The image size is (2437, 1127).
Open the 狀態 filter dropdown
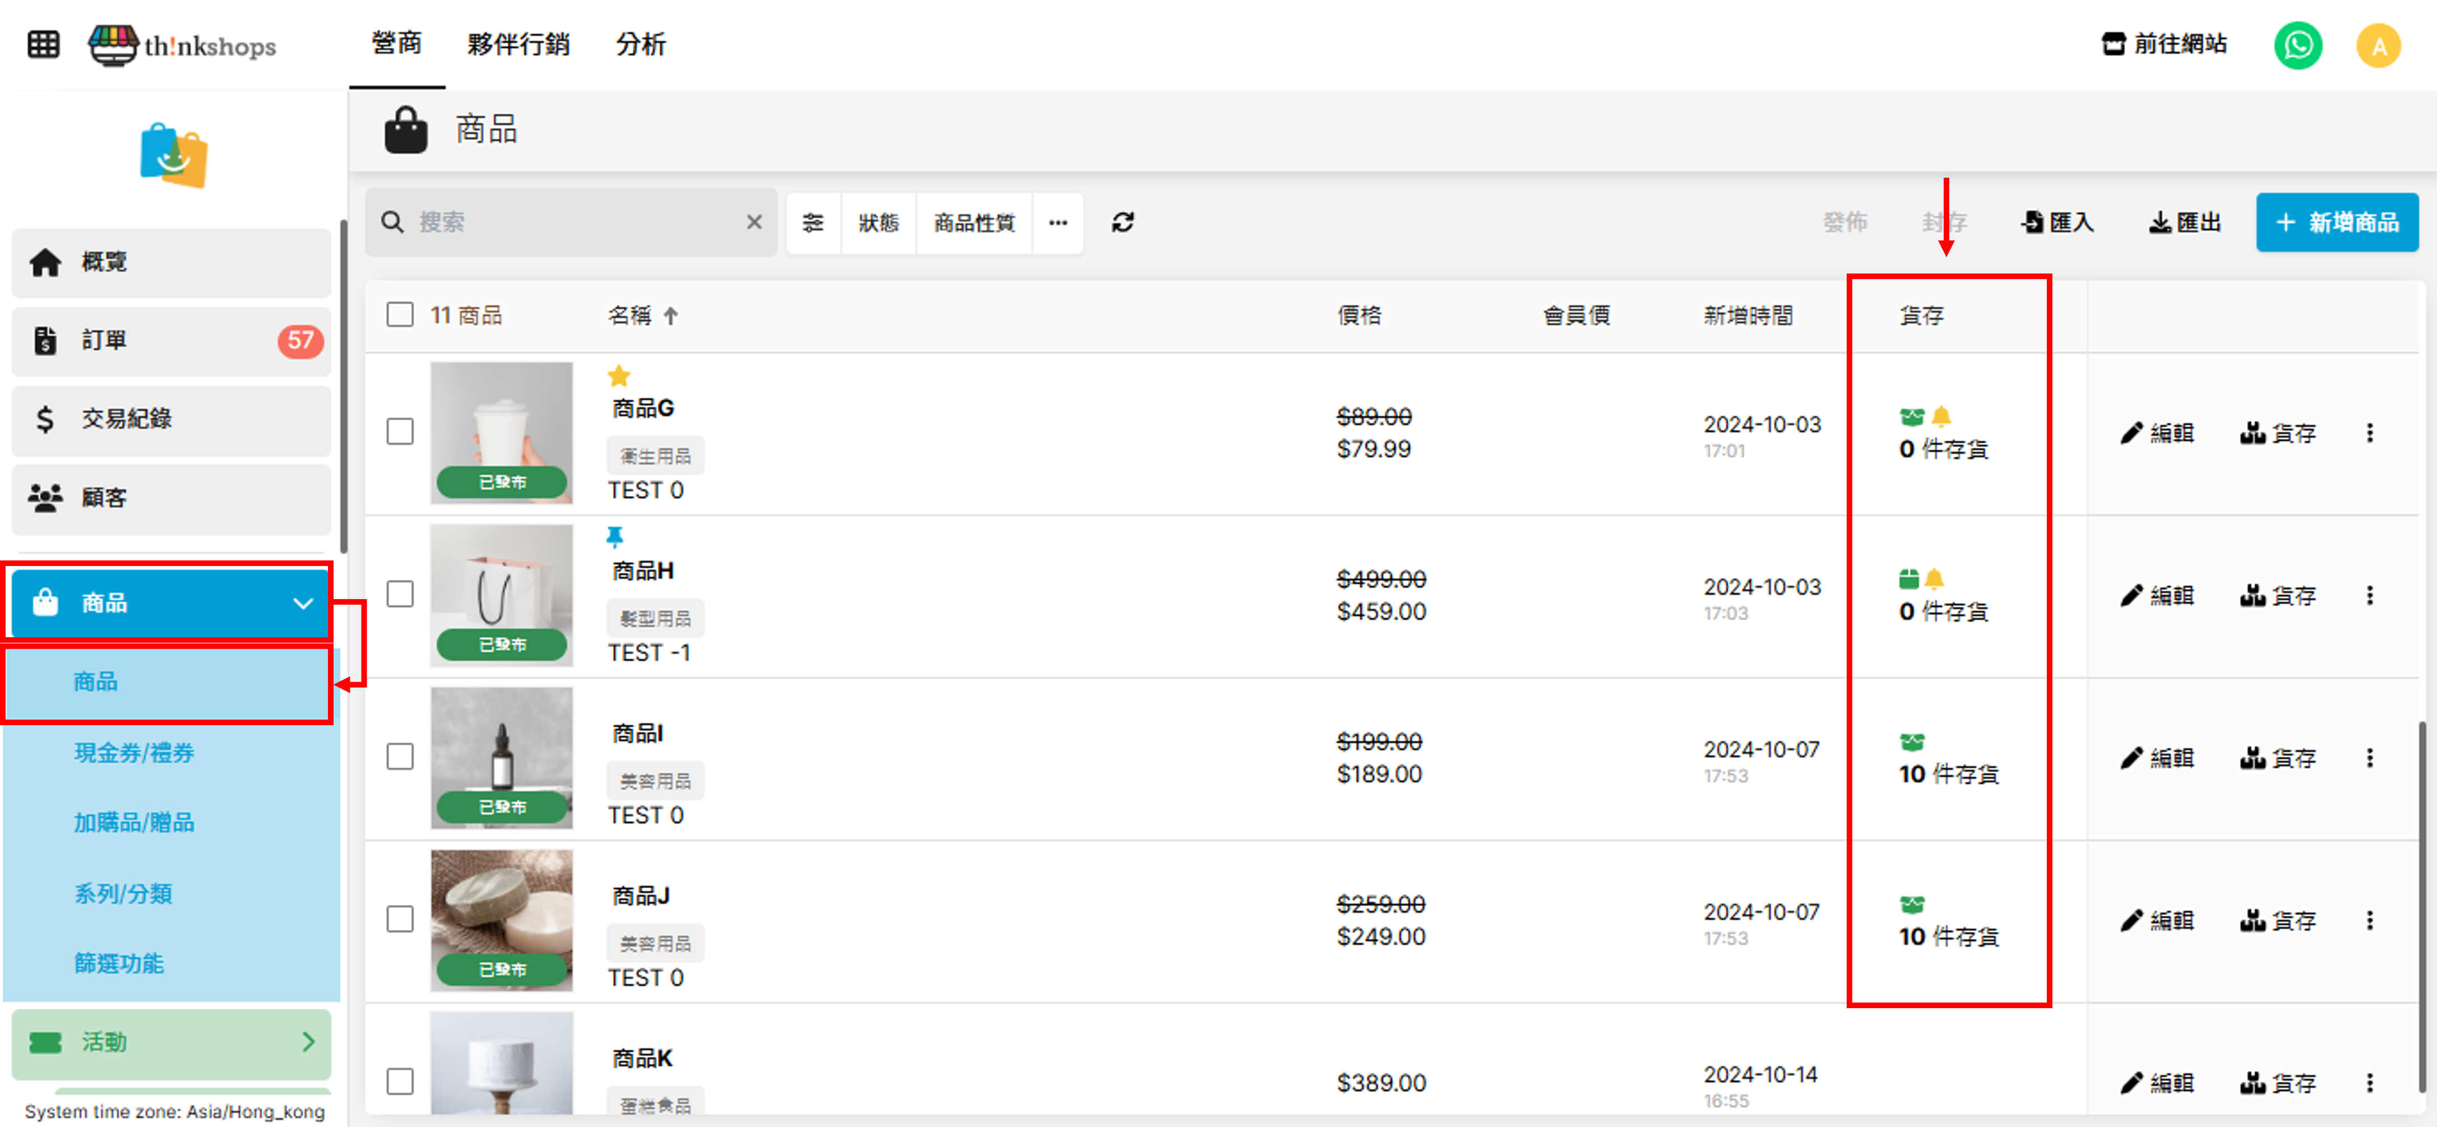[x=878, y=222]
